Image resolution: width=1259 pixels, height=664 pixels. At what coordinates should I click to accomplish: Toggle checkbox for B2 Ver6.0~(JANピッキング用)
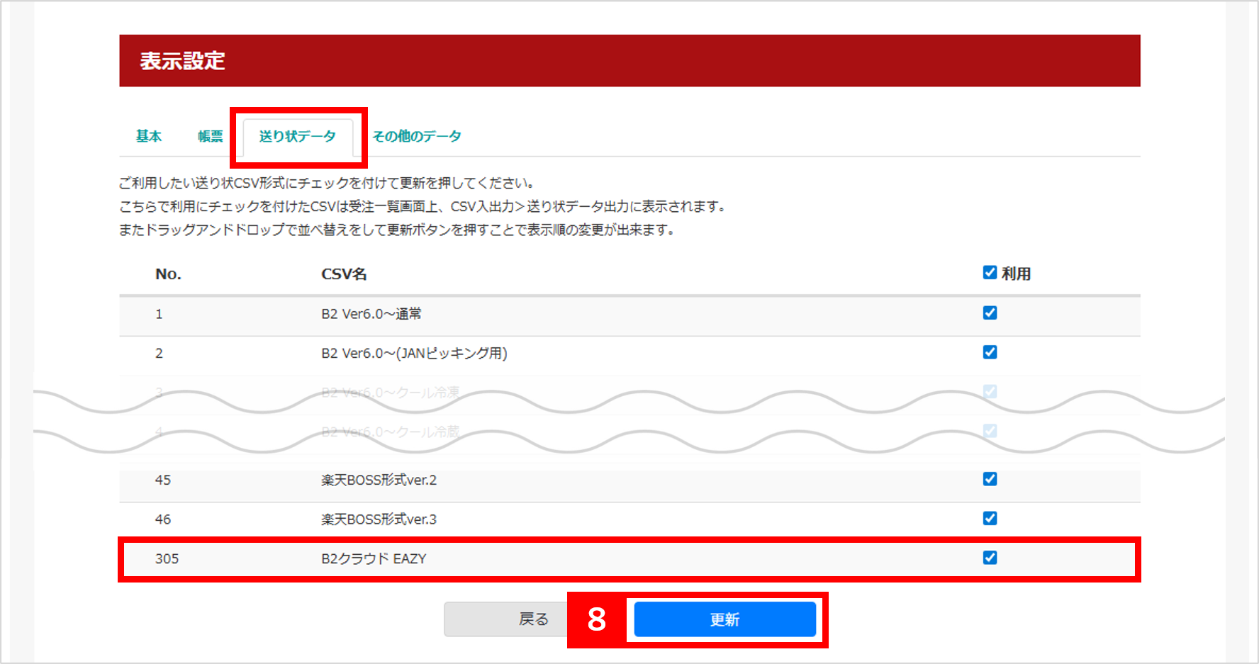coord(990,352)
